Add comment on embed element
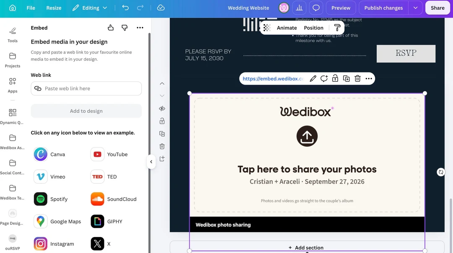The width and height of the screenshot is (453, 253). click(x=324, y=78)
